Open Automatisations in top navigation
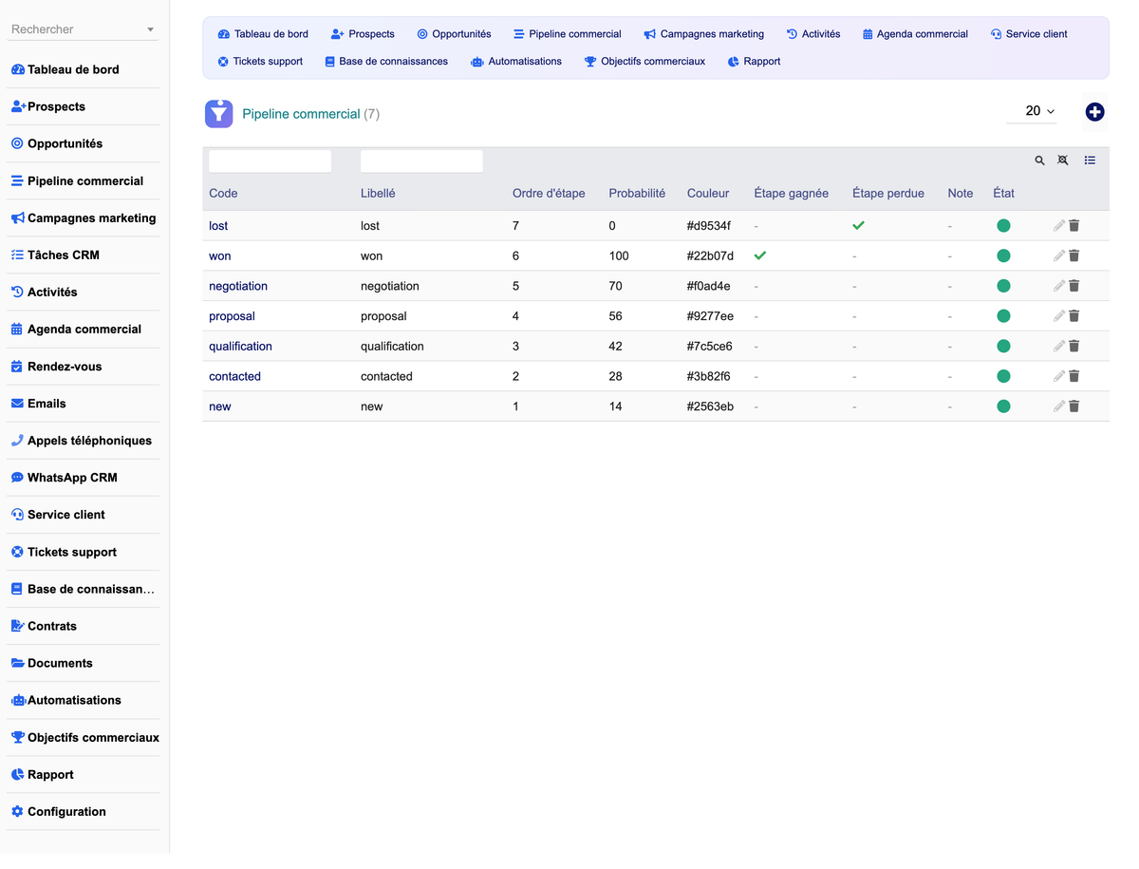The image size is (1139, 869). (515, 62)
